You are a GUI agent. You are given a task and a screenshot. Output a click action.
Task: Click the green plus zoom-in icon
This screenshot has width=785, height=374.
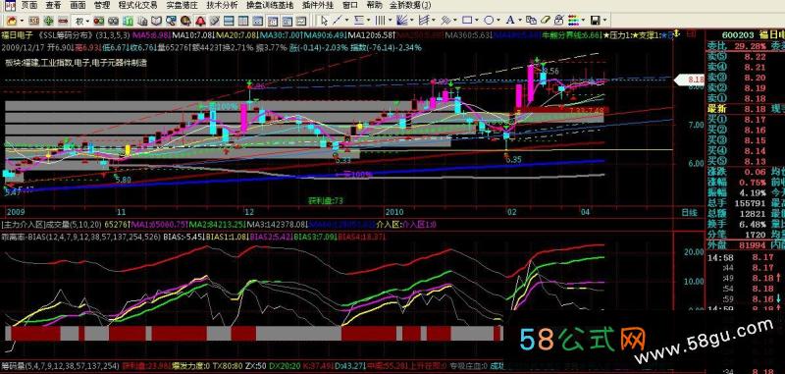(x=48, y=21)
